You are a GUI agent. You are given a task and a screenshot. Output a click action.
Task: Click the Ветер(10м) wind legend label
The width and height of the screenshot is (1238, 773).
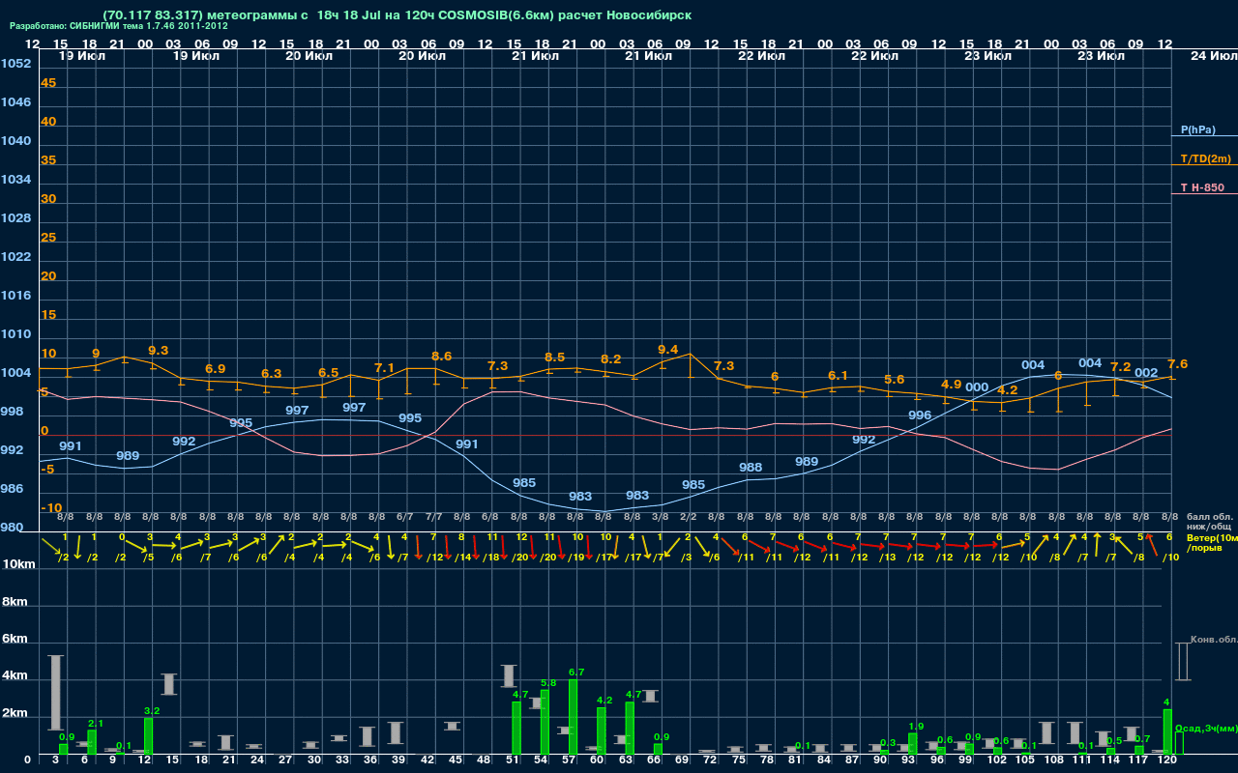pyautogui.click(x=1212, y=537)
